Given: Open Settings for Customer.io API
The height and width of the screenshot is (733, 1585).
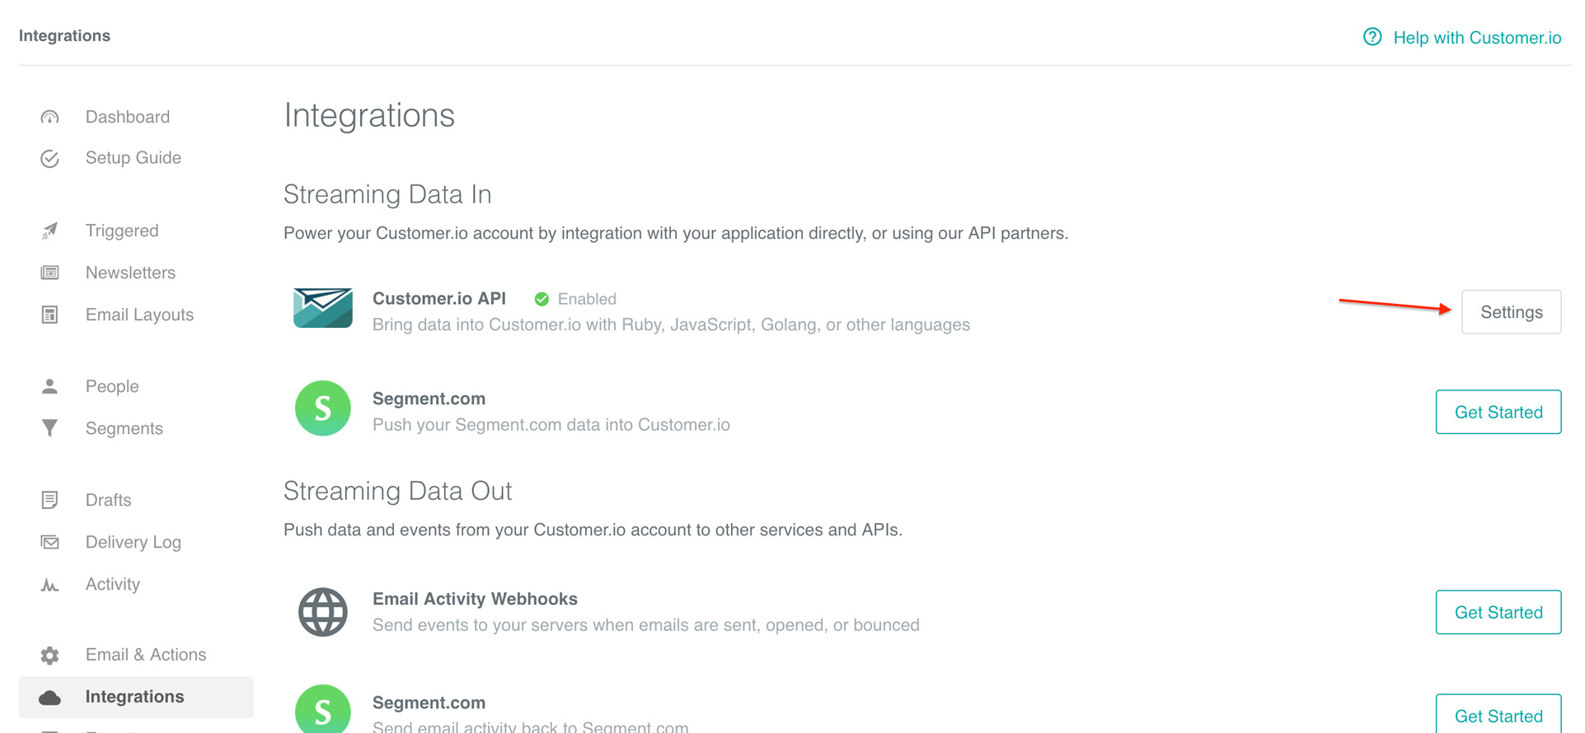Looking at the screenshot, I should tap(1511, 312).
